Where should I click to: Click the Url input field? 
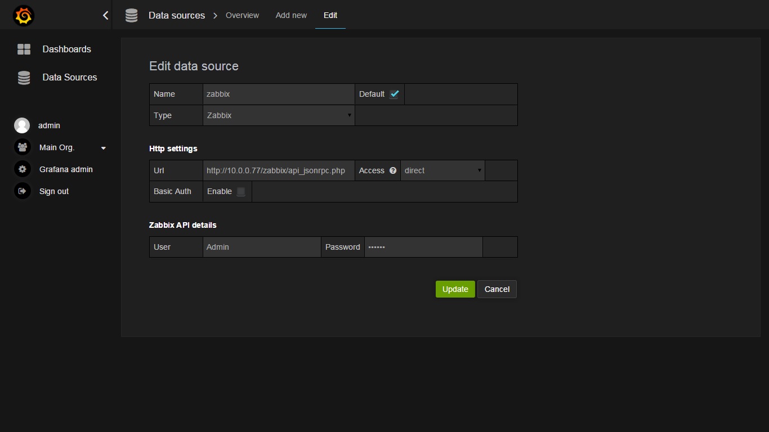pos(279,170)
